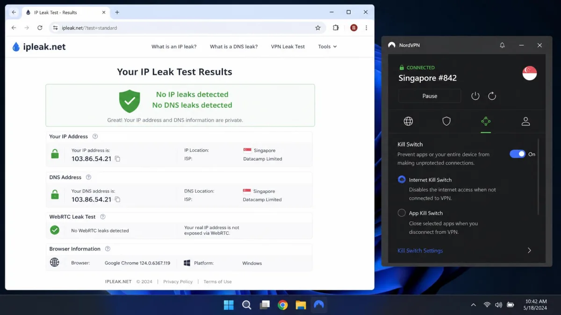This screenshot has height=315, width=561.
Task: Click the green WebRTC checkmark icon
Action: tap(55, 230)
